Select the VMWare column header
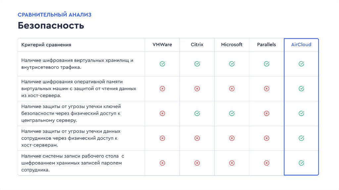This screenshot has width=339, height=190. pyautogui.click(x=162, y=45)
